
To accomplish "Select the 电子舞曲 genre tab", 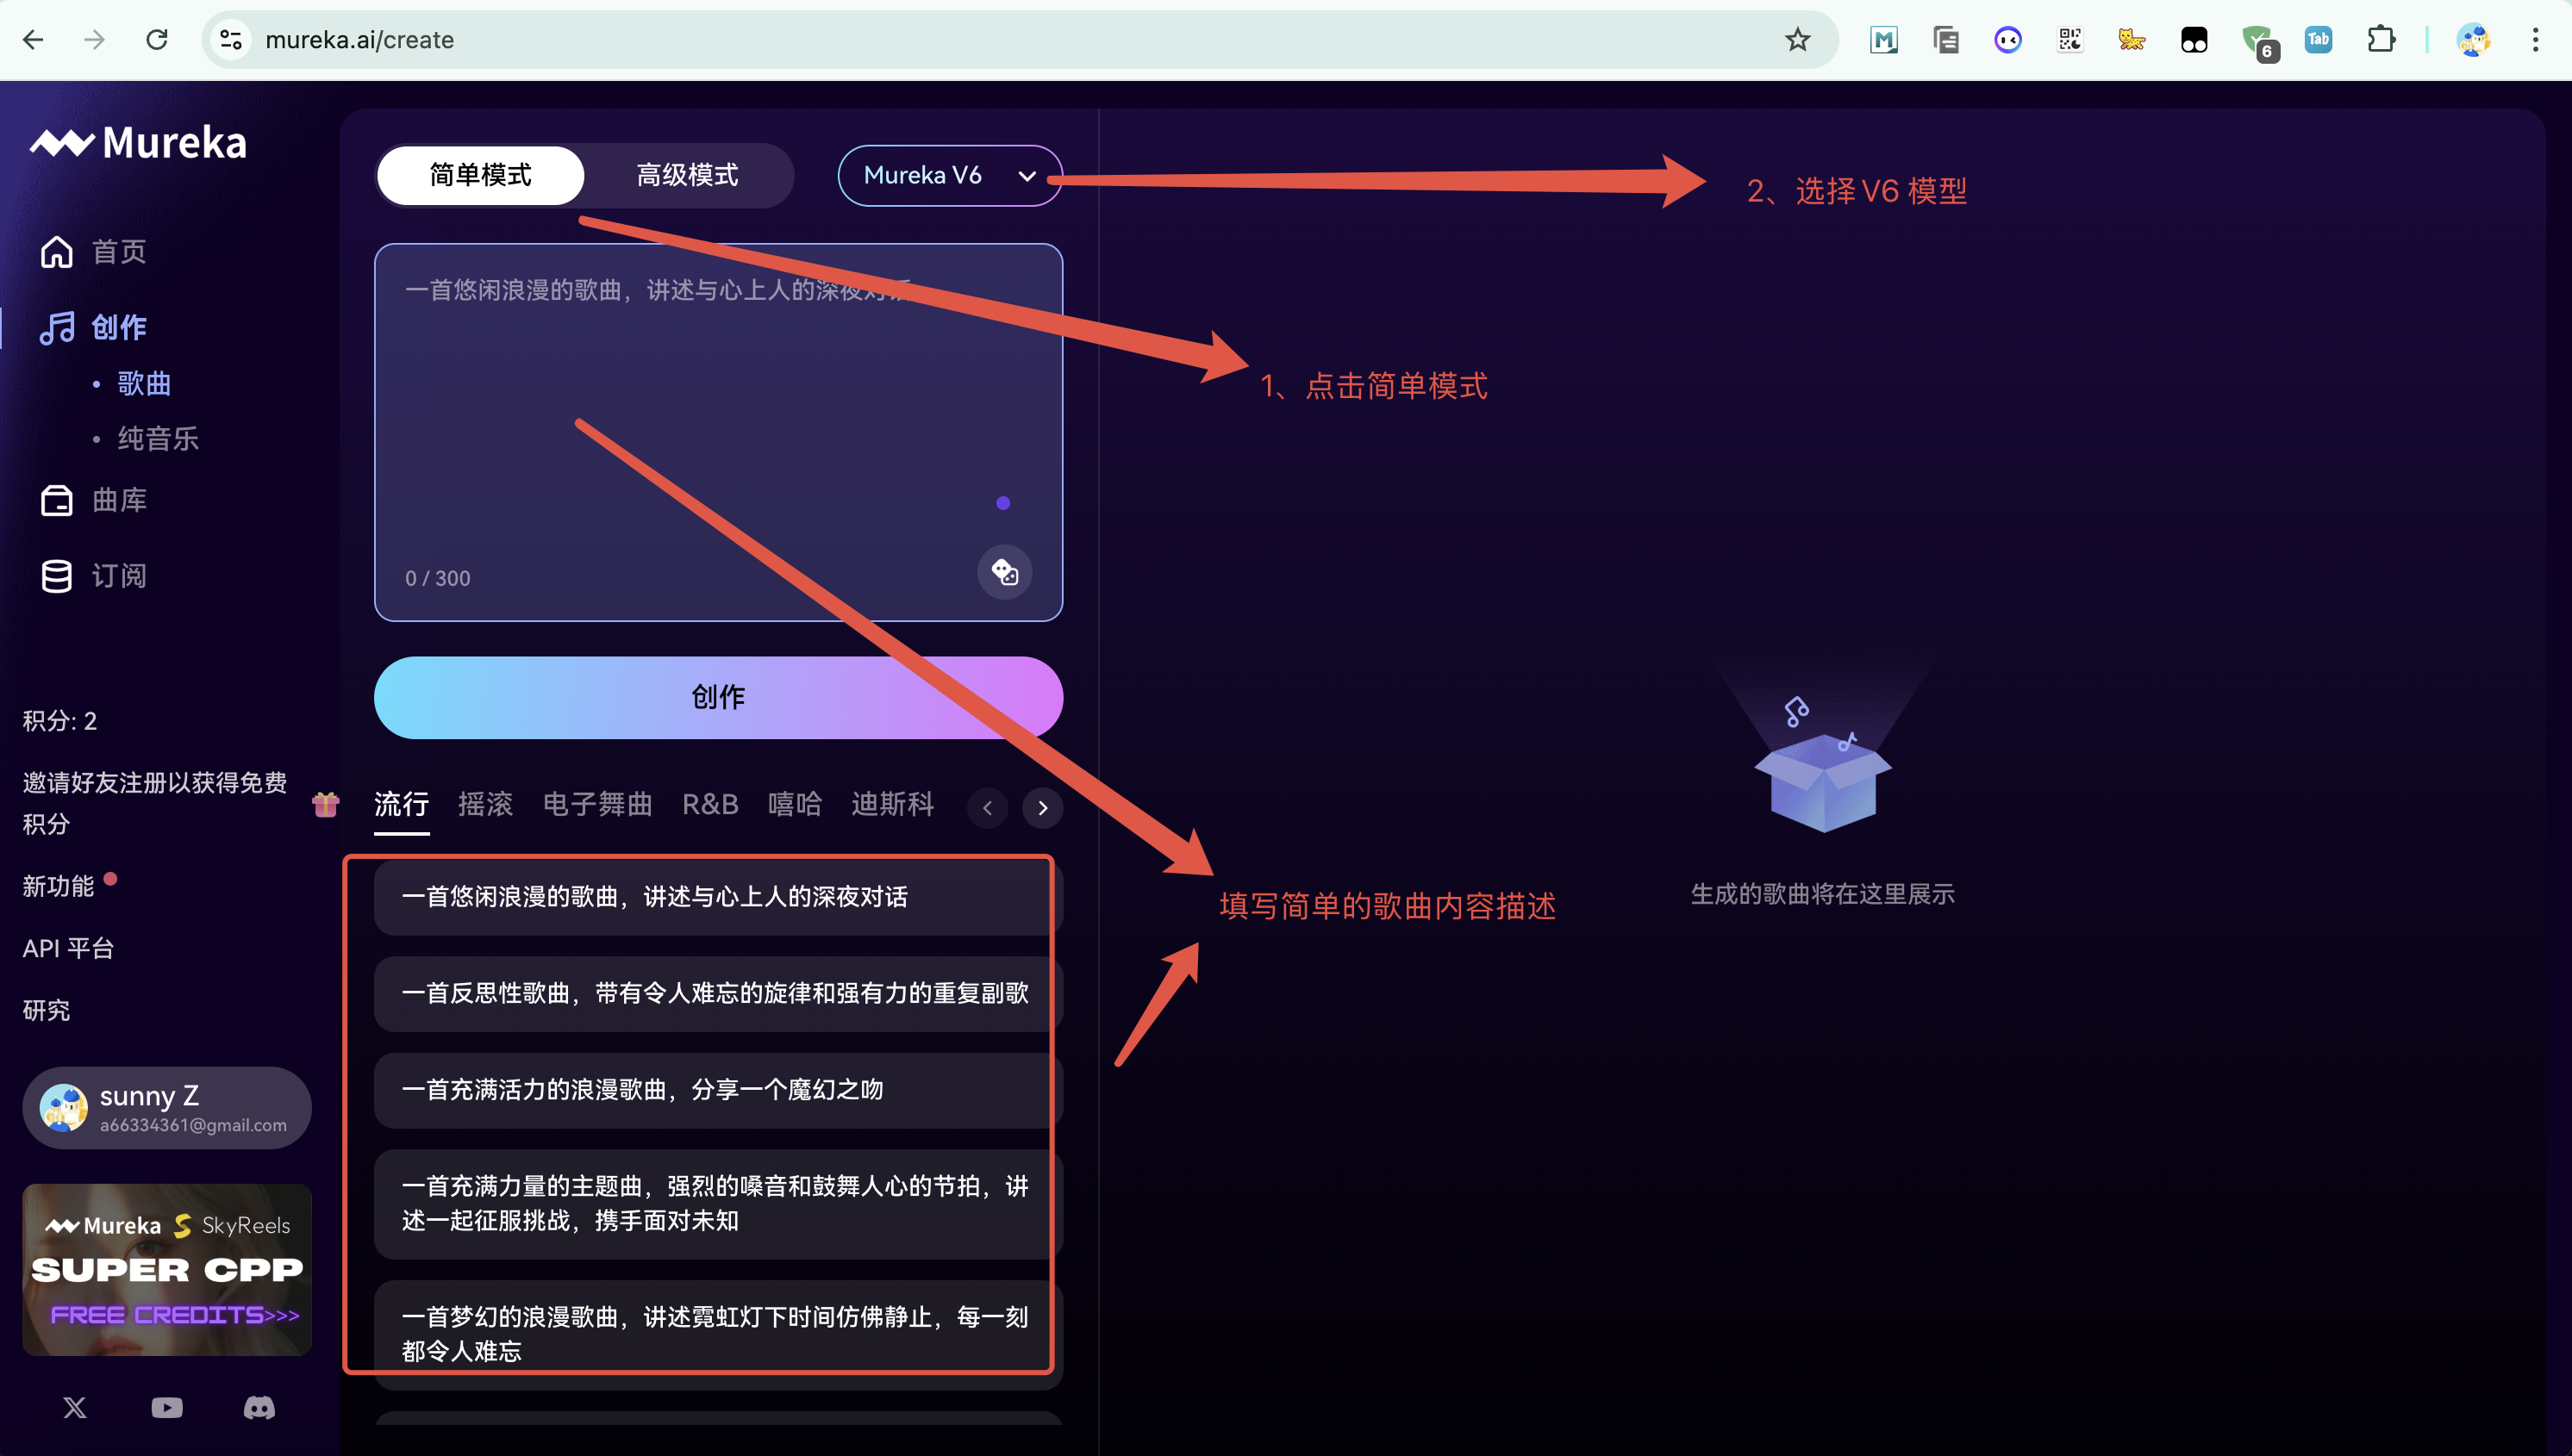I will pyautogui.click(x=597, y=804).
